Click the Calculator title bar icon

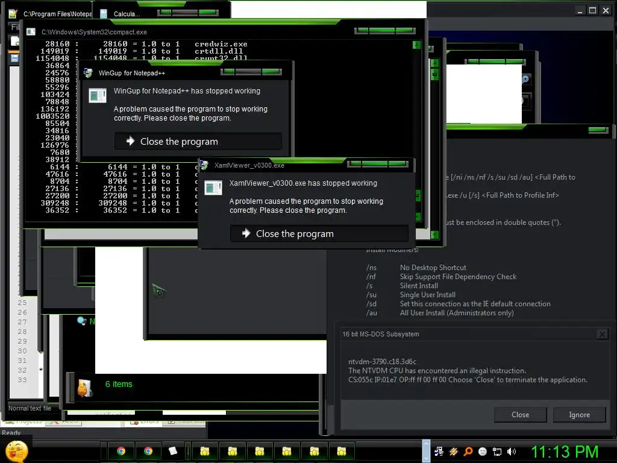point(104,14)
